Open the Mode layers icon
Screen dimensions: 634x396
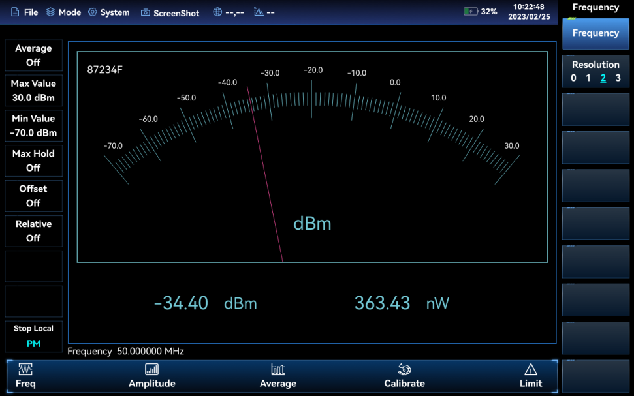[50, 12]
